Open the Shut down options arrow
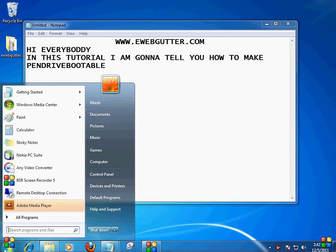Screen dimensions: 336x252 tap(115, 230)
